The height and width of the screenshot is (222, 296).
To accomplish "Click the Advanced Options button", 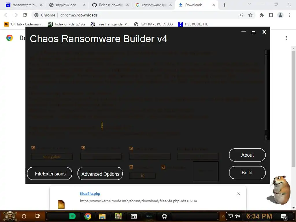I will (x=100, y=174).
